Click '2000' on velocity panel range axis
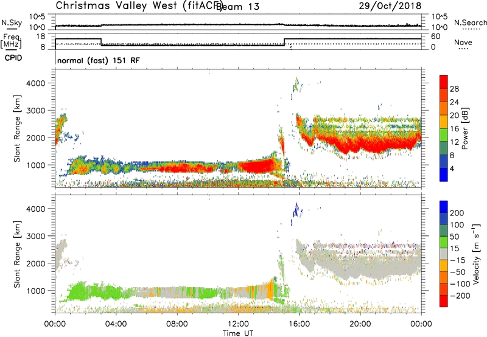 [x=35, y=263]
